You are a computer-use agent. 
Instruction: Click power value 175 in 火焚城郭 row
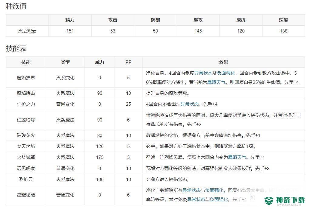[x=99, y=157]
